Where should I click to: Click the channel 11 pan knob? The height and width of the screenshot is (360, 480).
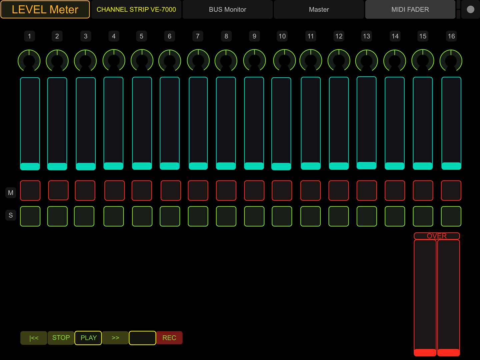click(311, 60)
